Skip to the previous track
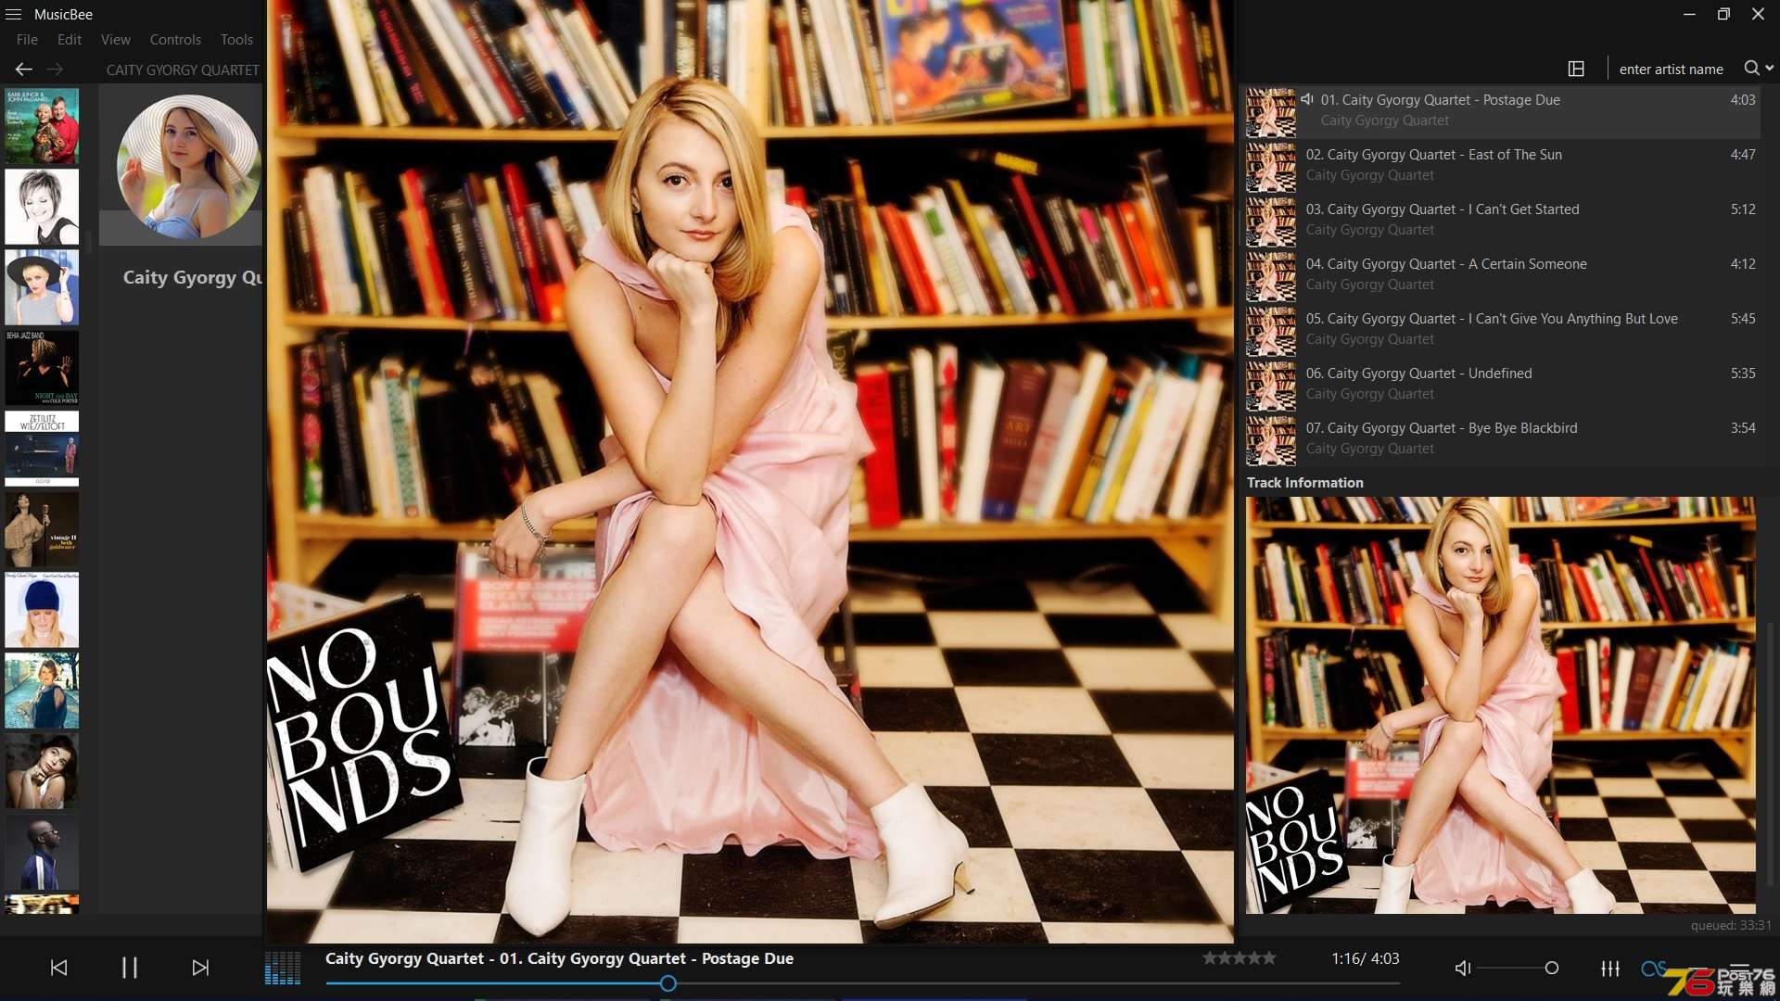The width and height of the screenshot is (1780, 1001). (58, 968)
